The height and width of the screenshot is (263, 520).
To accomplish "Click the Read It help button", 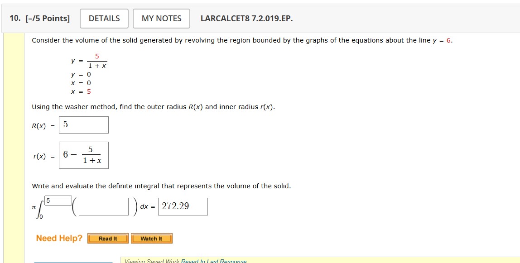I will click(x=108, y=238).
